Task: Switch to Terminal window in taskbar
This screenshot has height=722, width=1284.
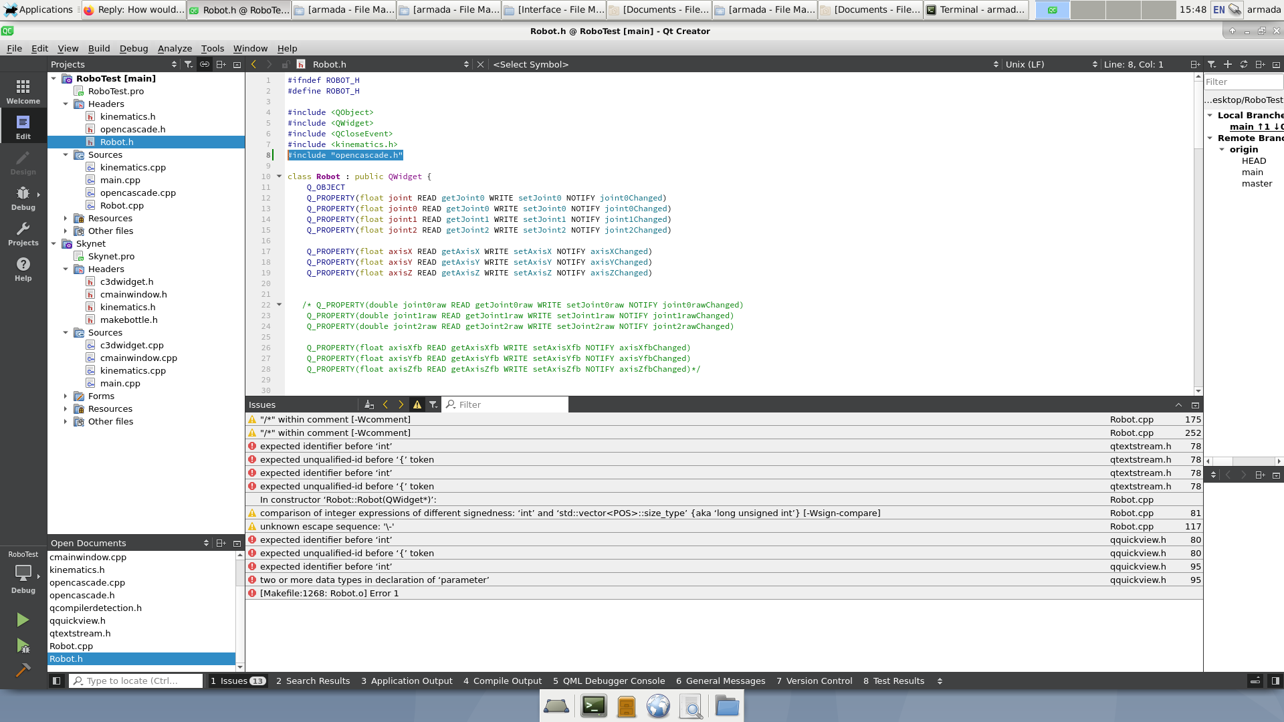Action: [x=976, y=9]
